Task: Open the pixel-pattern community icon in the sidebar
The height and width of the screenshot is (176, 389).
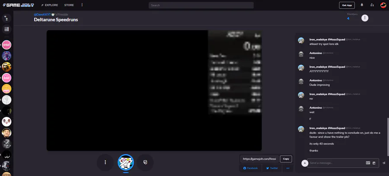Action: click(x=6, y=144)
